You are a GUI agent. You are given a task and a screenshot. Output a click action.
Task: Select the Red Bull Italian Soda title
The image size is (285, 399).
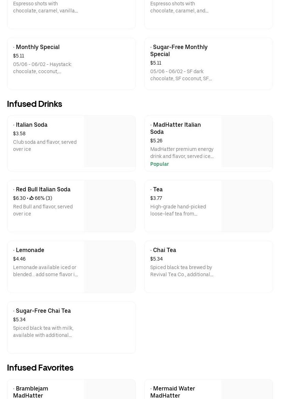click(x=43, y=189)
